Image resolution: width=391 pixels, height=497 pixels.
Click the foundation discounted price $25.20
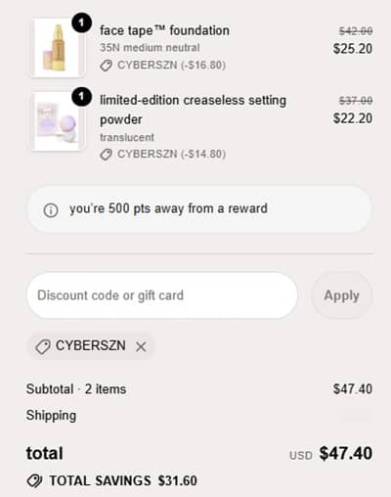(353, 49)
